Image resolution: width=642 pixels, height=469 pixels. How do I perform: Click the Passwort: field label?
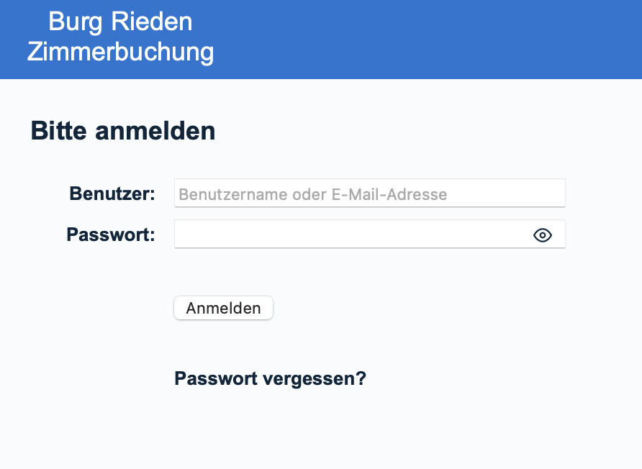pyautogui.click(x=111, y=235)
